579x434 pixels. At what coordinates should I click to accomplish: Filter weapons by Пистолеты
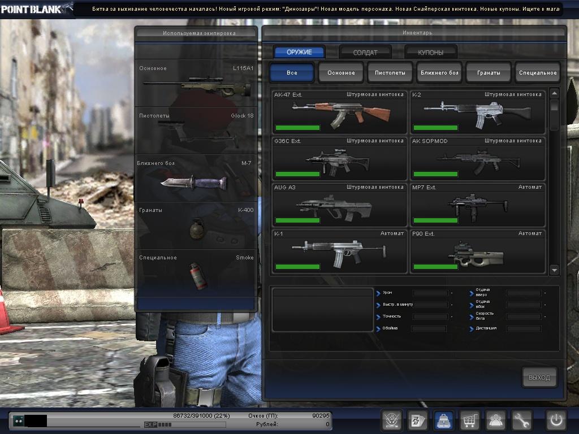[x=390, y=73]
